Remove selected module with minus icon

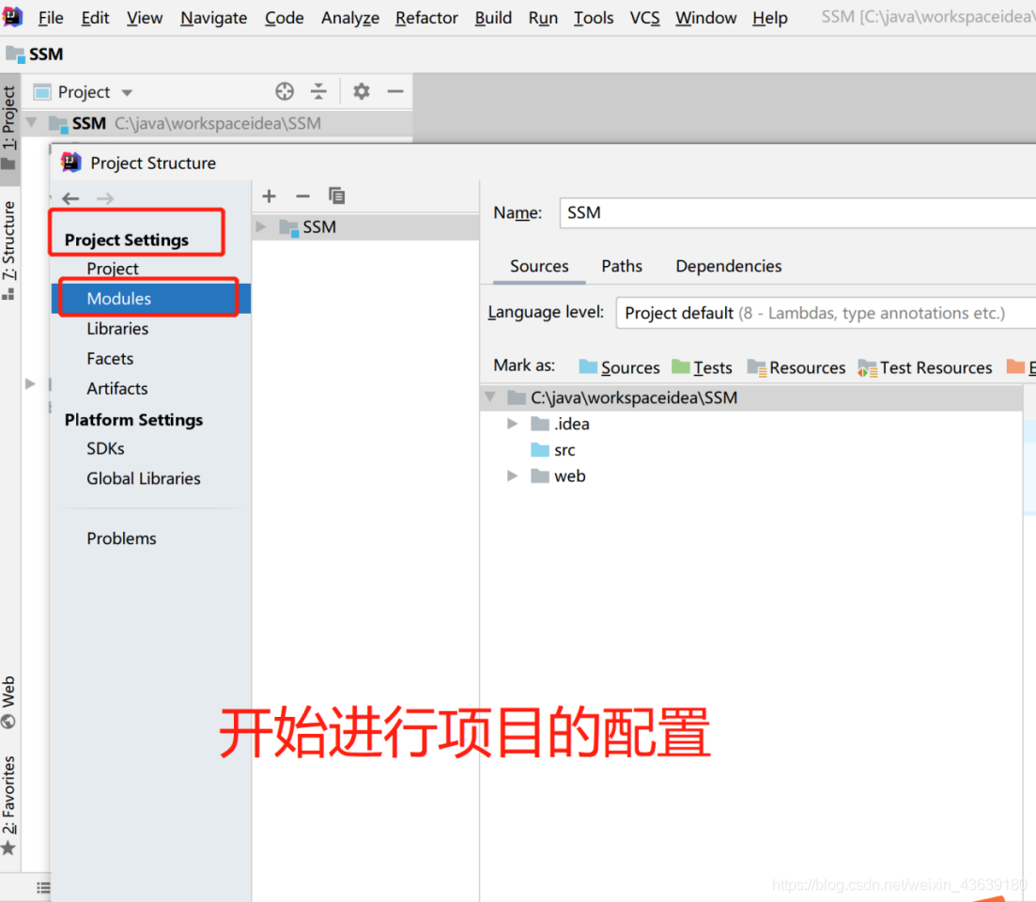pos(302,195)
